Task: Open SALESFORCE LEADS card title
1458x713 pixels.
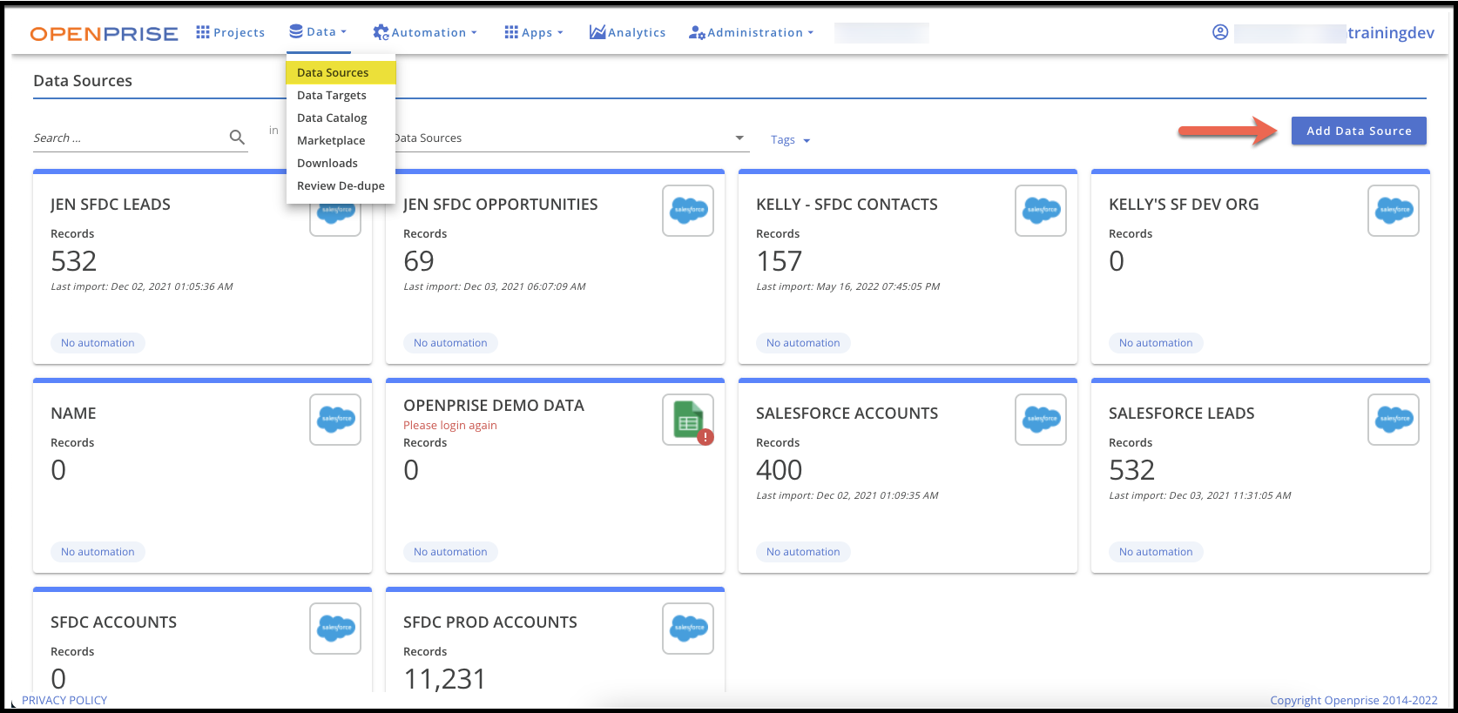Action: click(x=1181, y=414)
